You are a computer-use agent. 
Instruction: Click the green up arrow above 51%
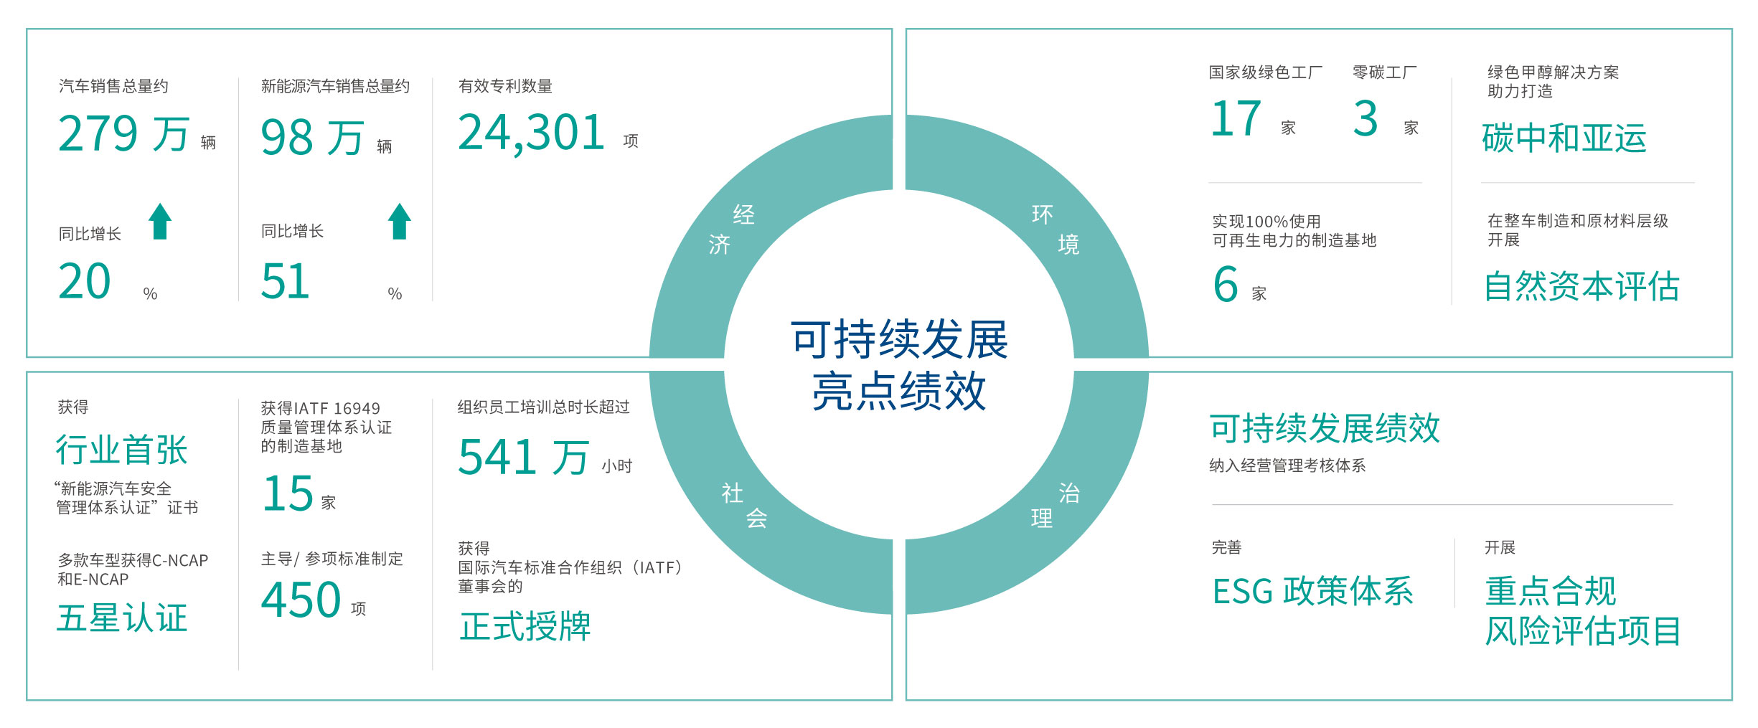[399, 221]
